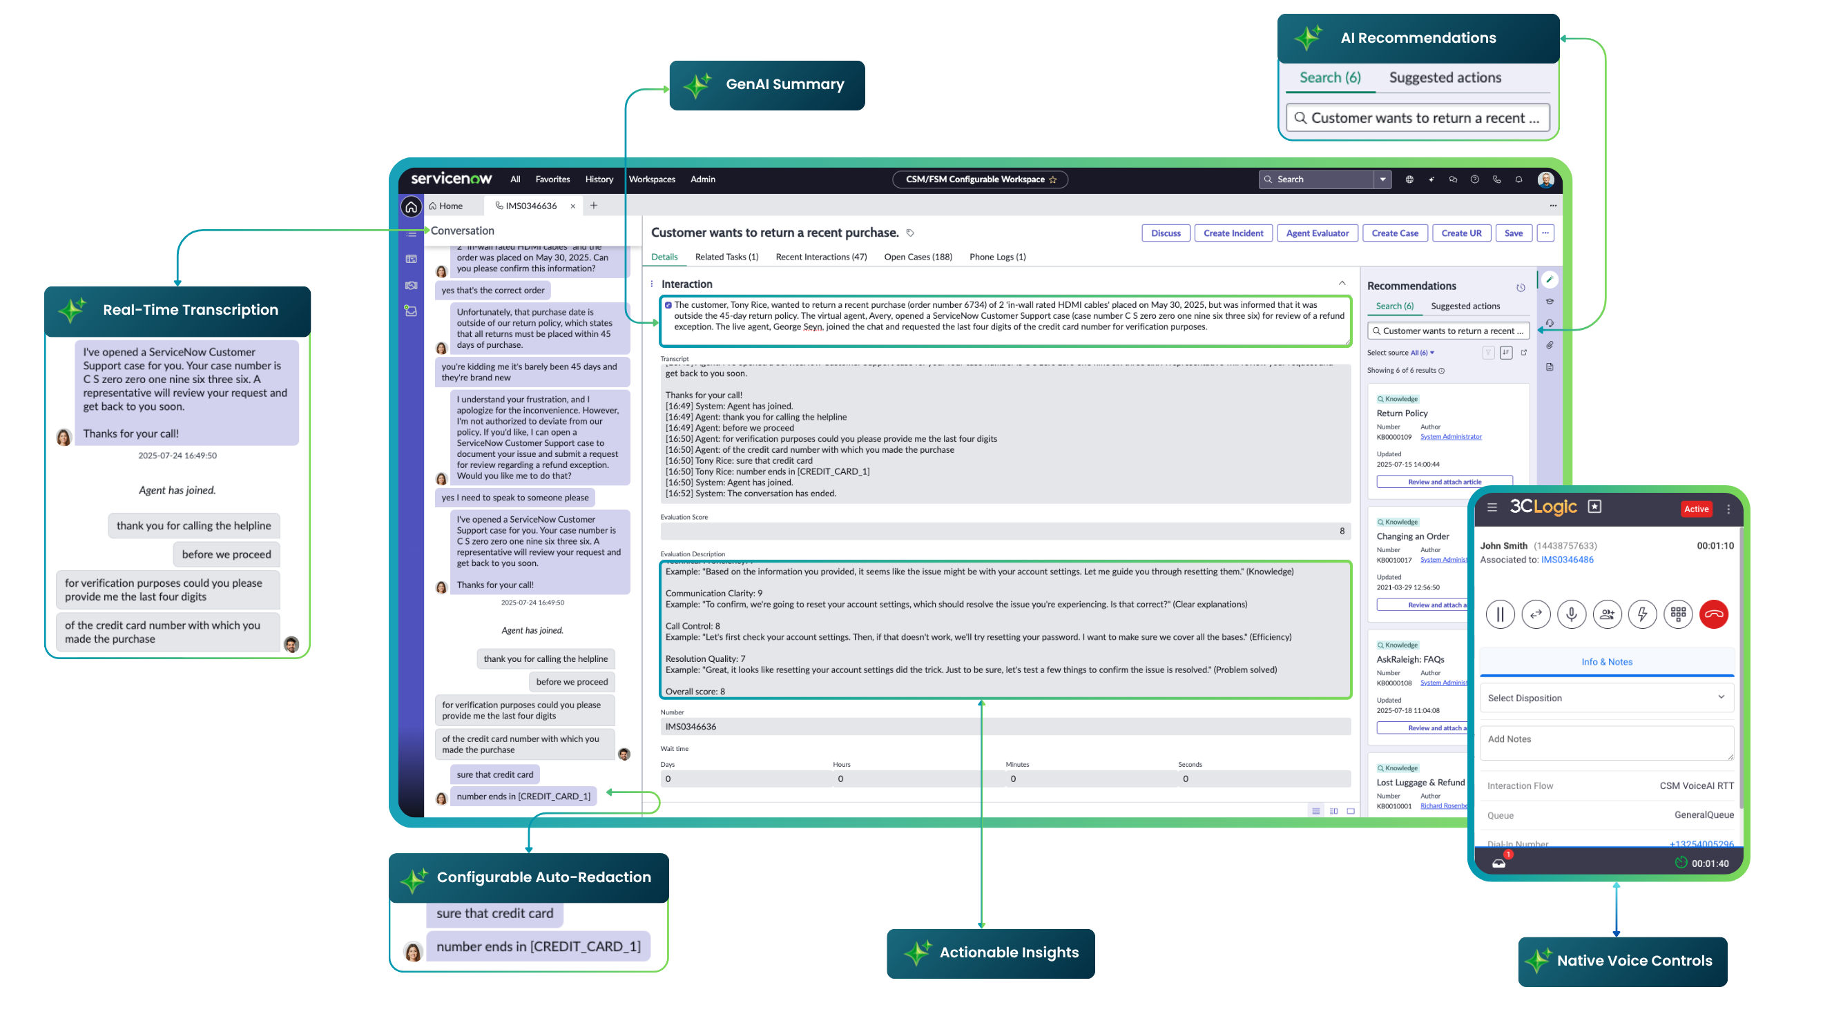End the call with the red hang-up button
This screenshot has width=1823, height=1025.
tap(1713, 614)
